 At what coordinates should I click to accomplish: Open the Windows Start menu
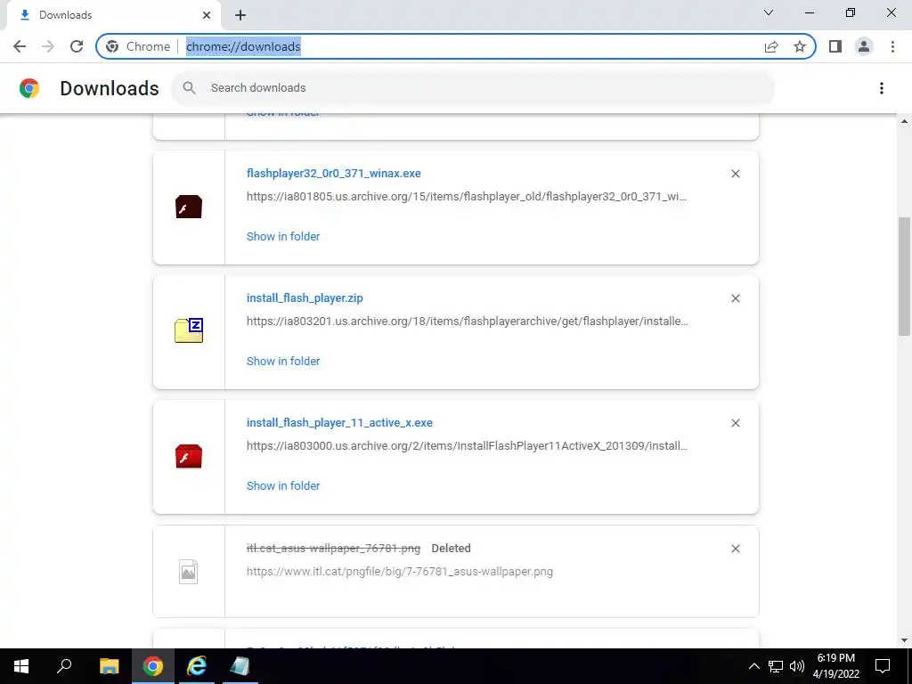(x=21, y=666)
